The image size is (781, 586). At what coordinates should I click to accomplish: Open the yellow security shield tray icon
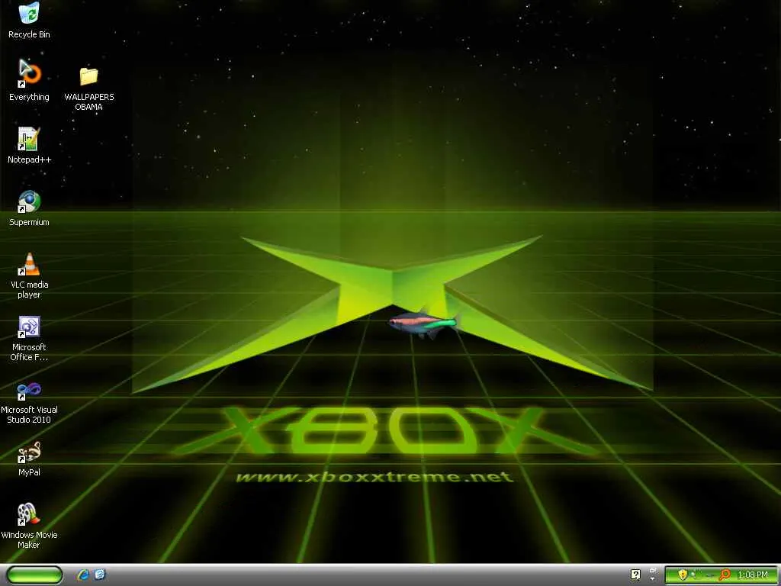(683, 575)
